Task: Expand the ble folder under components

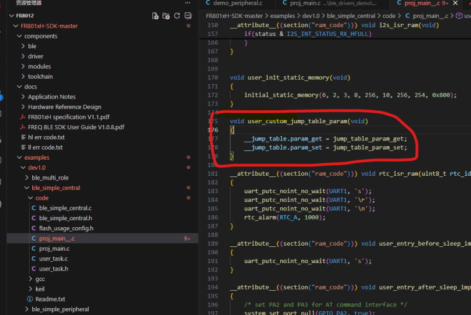Action: pos(32,46)
